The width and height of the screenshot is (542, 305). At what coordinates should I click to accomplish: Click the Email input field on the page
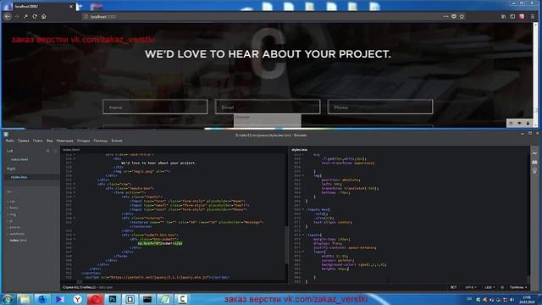[x=268, y=107]
